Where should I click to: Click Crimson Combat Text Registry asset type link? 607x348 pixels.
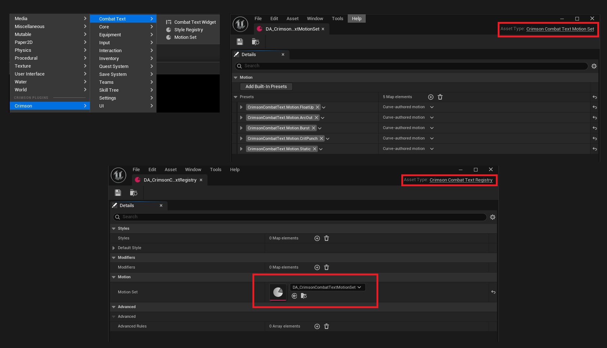461,180
